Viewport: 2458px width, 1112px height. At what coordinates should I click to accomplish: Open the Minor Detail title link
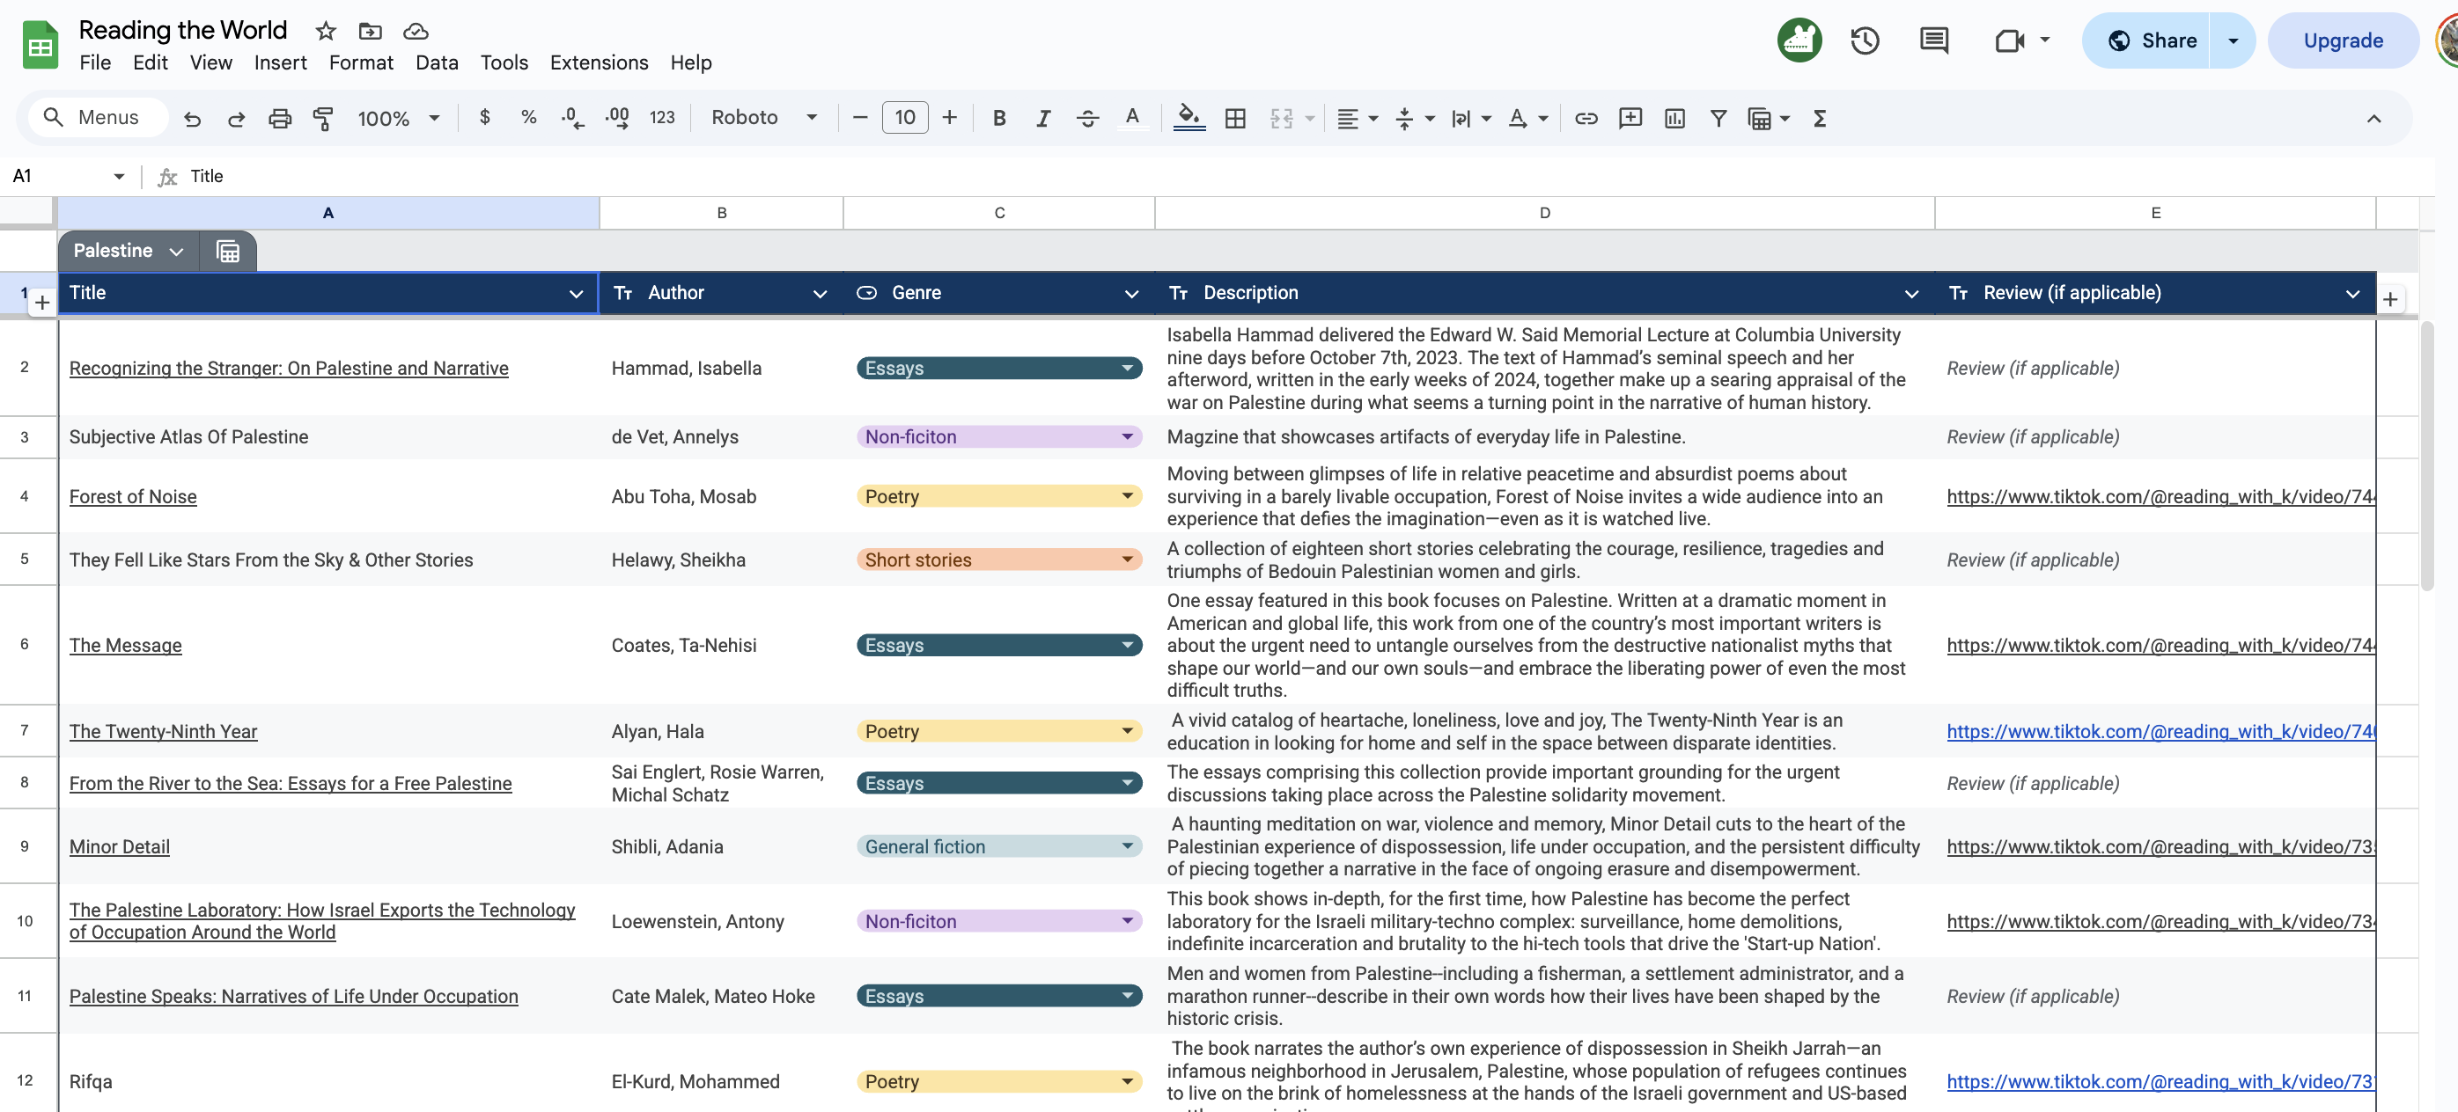[119, 846]
